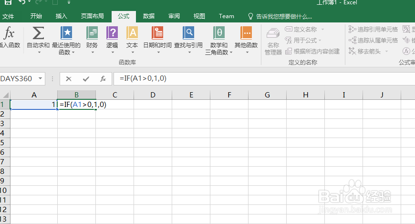Select column B header

pos(76,95)
